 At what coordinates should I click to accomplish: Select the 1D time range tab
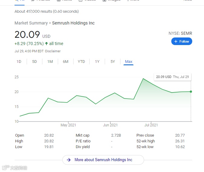pyautogui.click(x=19, y=62)
